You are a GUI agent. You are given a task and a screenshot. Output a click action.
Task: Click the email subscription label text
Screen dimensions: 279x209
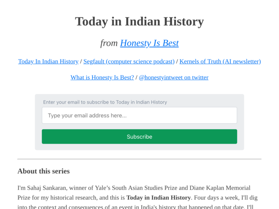(x=105, y=102)
